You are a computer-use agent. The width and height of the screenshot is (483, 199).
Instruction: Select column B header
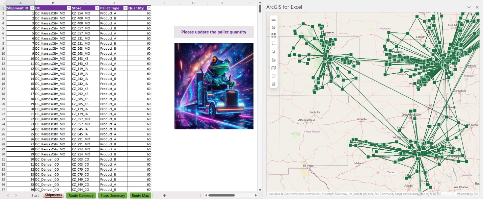pos(53,3)
